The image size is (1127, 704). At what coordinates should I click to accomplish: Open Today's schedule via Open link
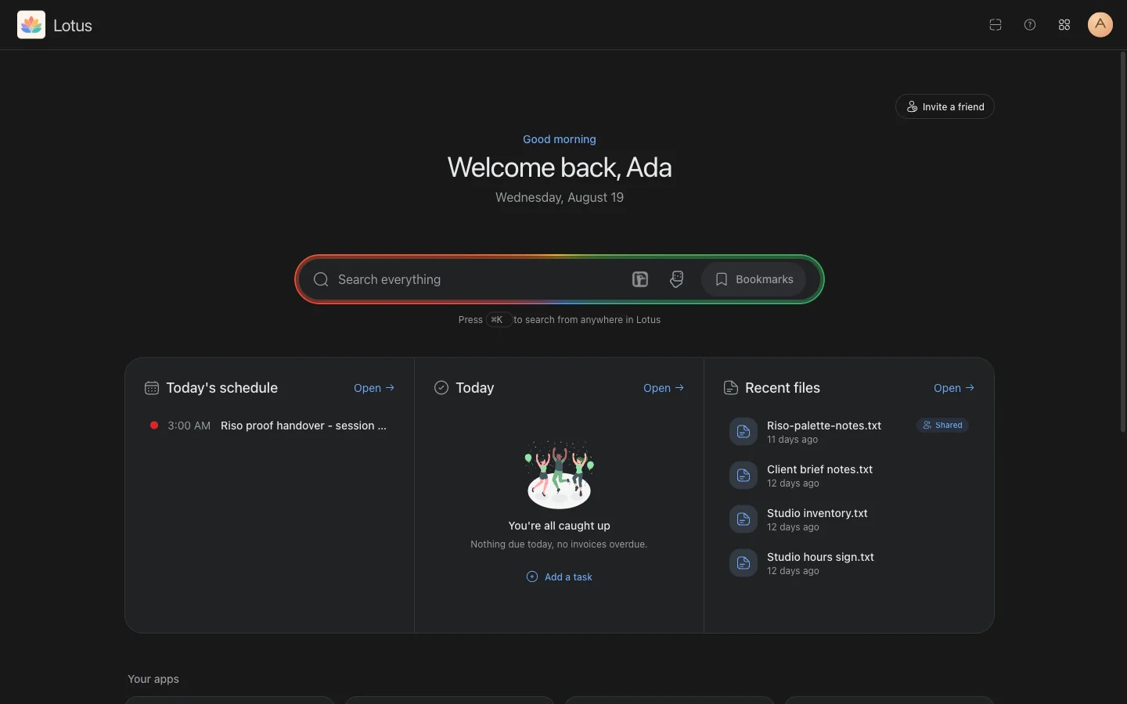[x=374, y=388]
